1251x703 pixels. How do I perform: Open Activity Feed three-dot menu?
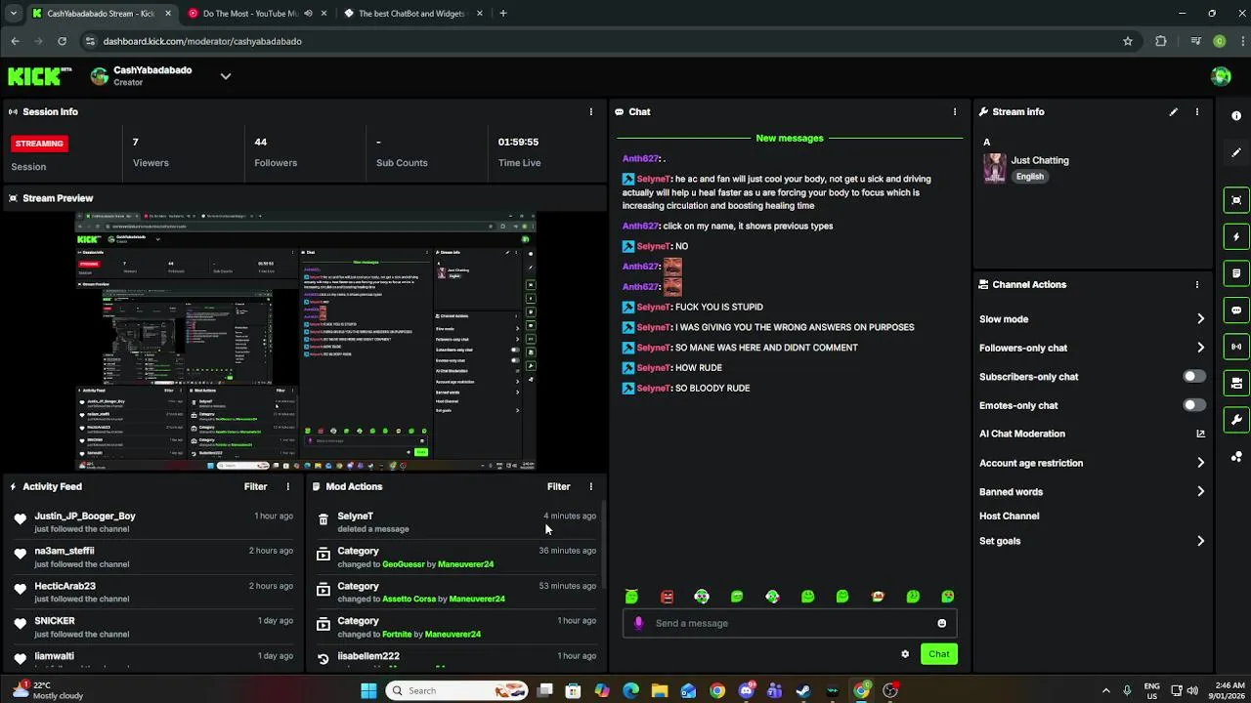[287, 486]
